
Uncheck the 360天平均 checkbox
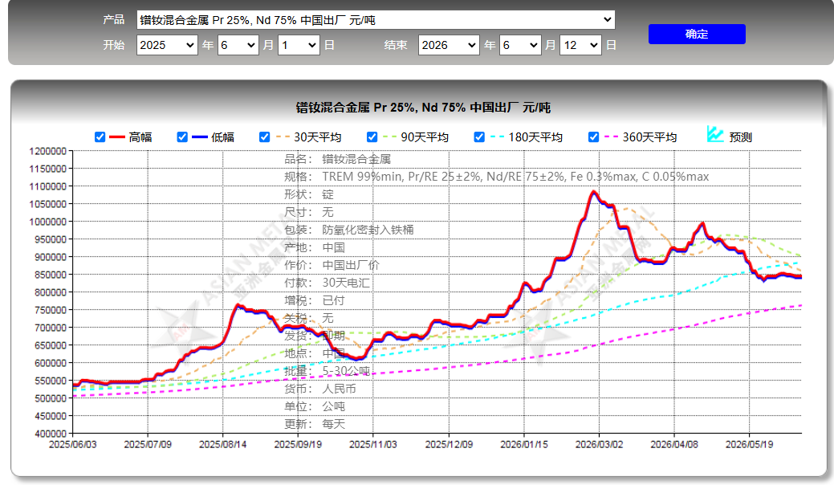coord(593,137)
